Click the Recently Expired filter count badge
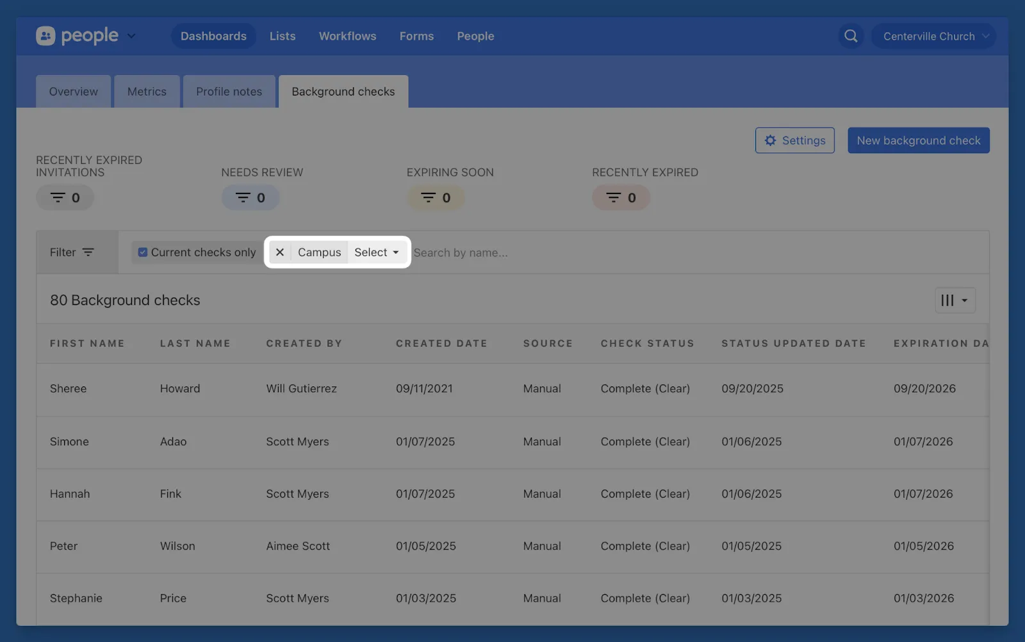Image resolution: width=1025 pixels, height=642 pixels. (621, 198)
